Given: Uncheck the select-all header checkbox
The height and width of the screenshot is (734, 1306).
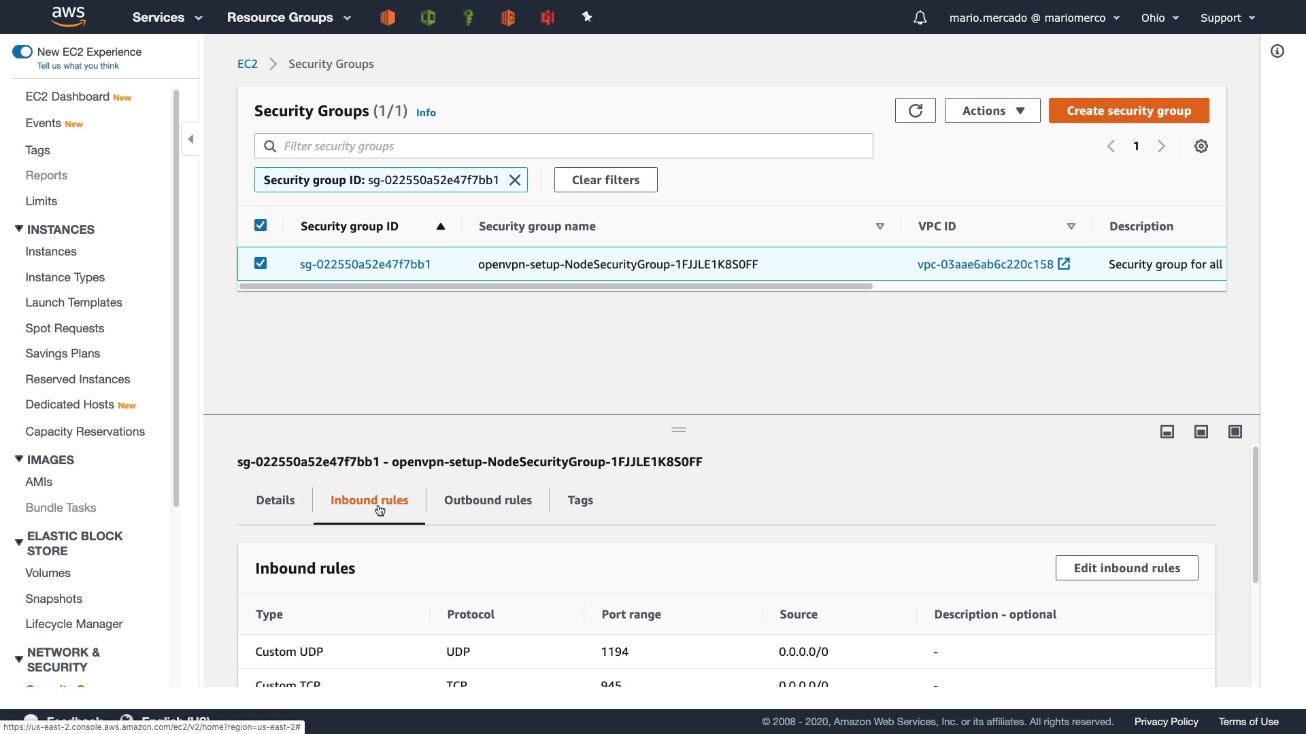Looking at the screenshot, I should [x=261, y=226].
